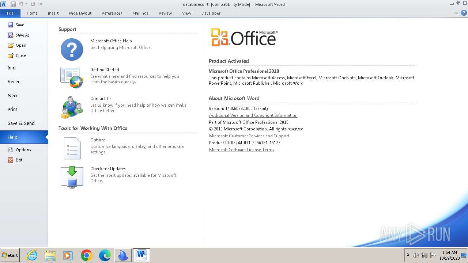
Task: Open Microsoft Software License Terms link
Action: (242, 150)
